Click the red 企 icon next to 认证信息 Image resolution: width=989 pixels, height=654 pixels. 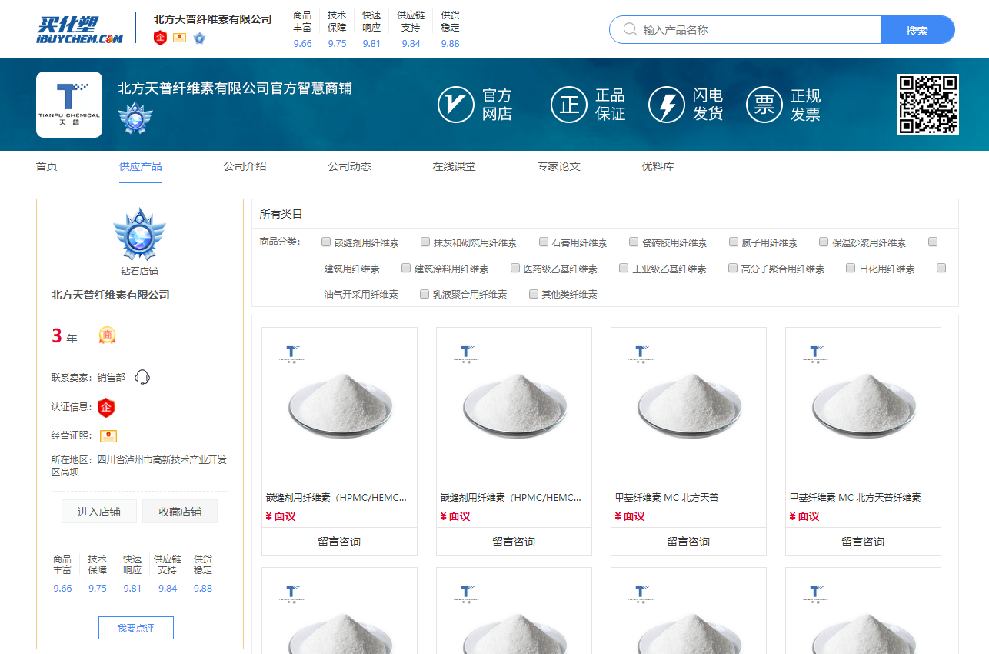tap(107, 406)
